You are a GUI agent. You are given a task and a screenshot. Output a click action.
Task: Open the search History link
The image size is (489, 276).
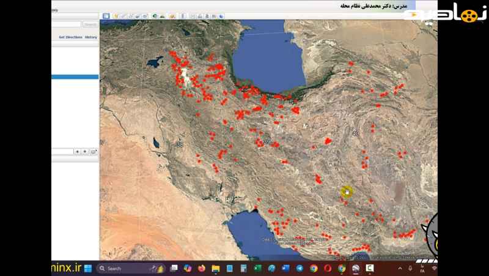(x=91, y=37)
